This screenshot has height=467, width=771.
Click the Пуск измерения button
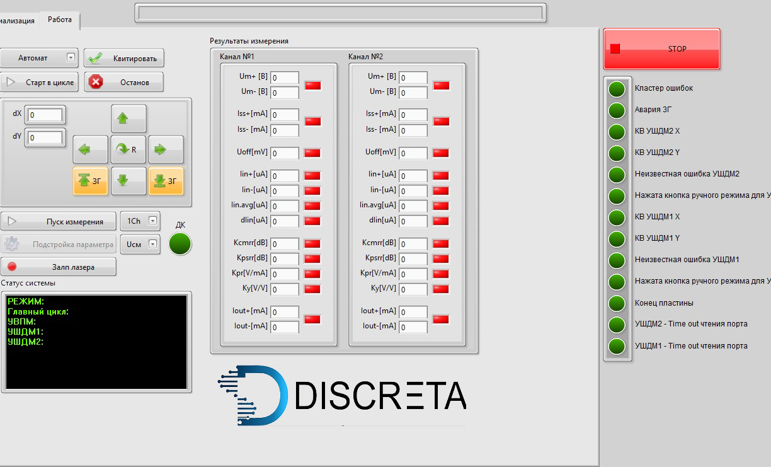pyautogui.click(x=59, y=221)
